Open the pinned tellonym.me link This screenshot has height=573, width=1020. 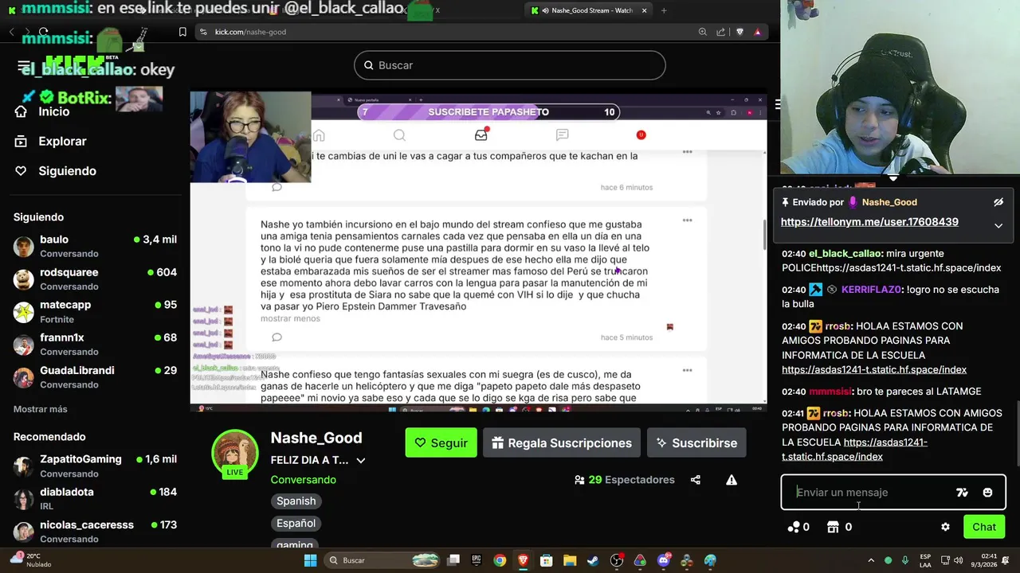pyautogui.click(x=869, y=222)
